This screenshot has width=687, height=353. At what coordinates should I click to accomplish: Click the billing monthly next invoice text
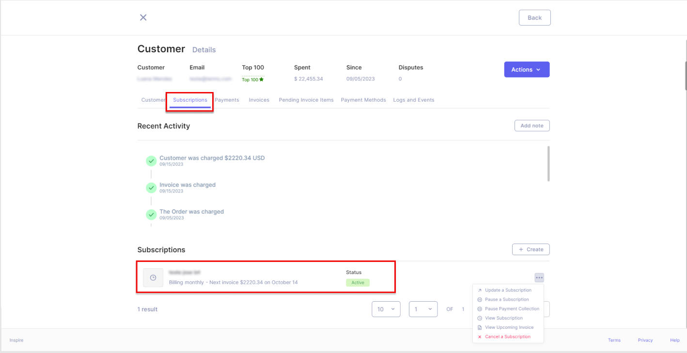[x=234, y=282]
